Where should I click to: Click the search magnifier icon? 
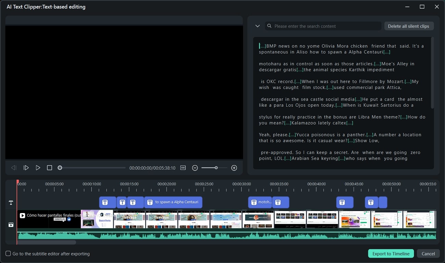coord(269,26)
